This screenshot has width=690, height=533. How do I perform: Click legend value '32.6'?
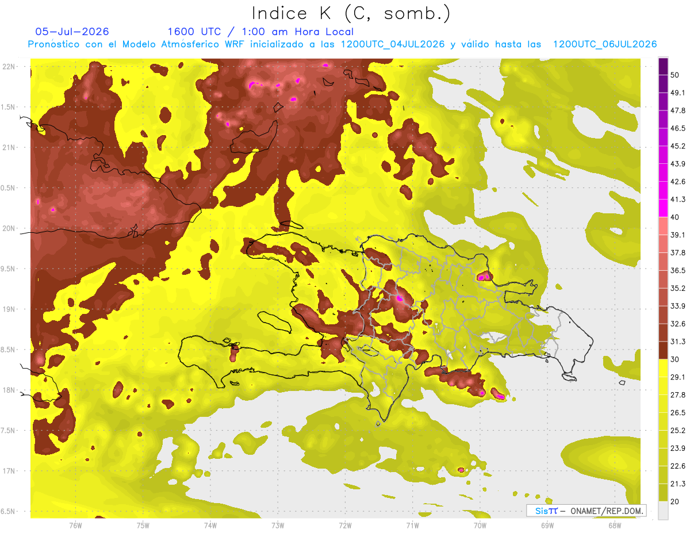click(x=678, y=324)
